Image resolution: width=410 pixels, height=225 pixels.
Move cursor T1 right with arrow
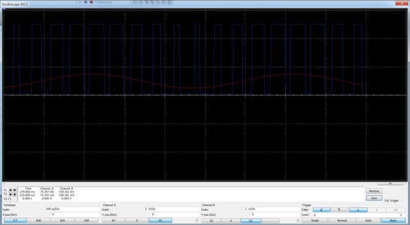[x=15, y=190]
